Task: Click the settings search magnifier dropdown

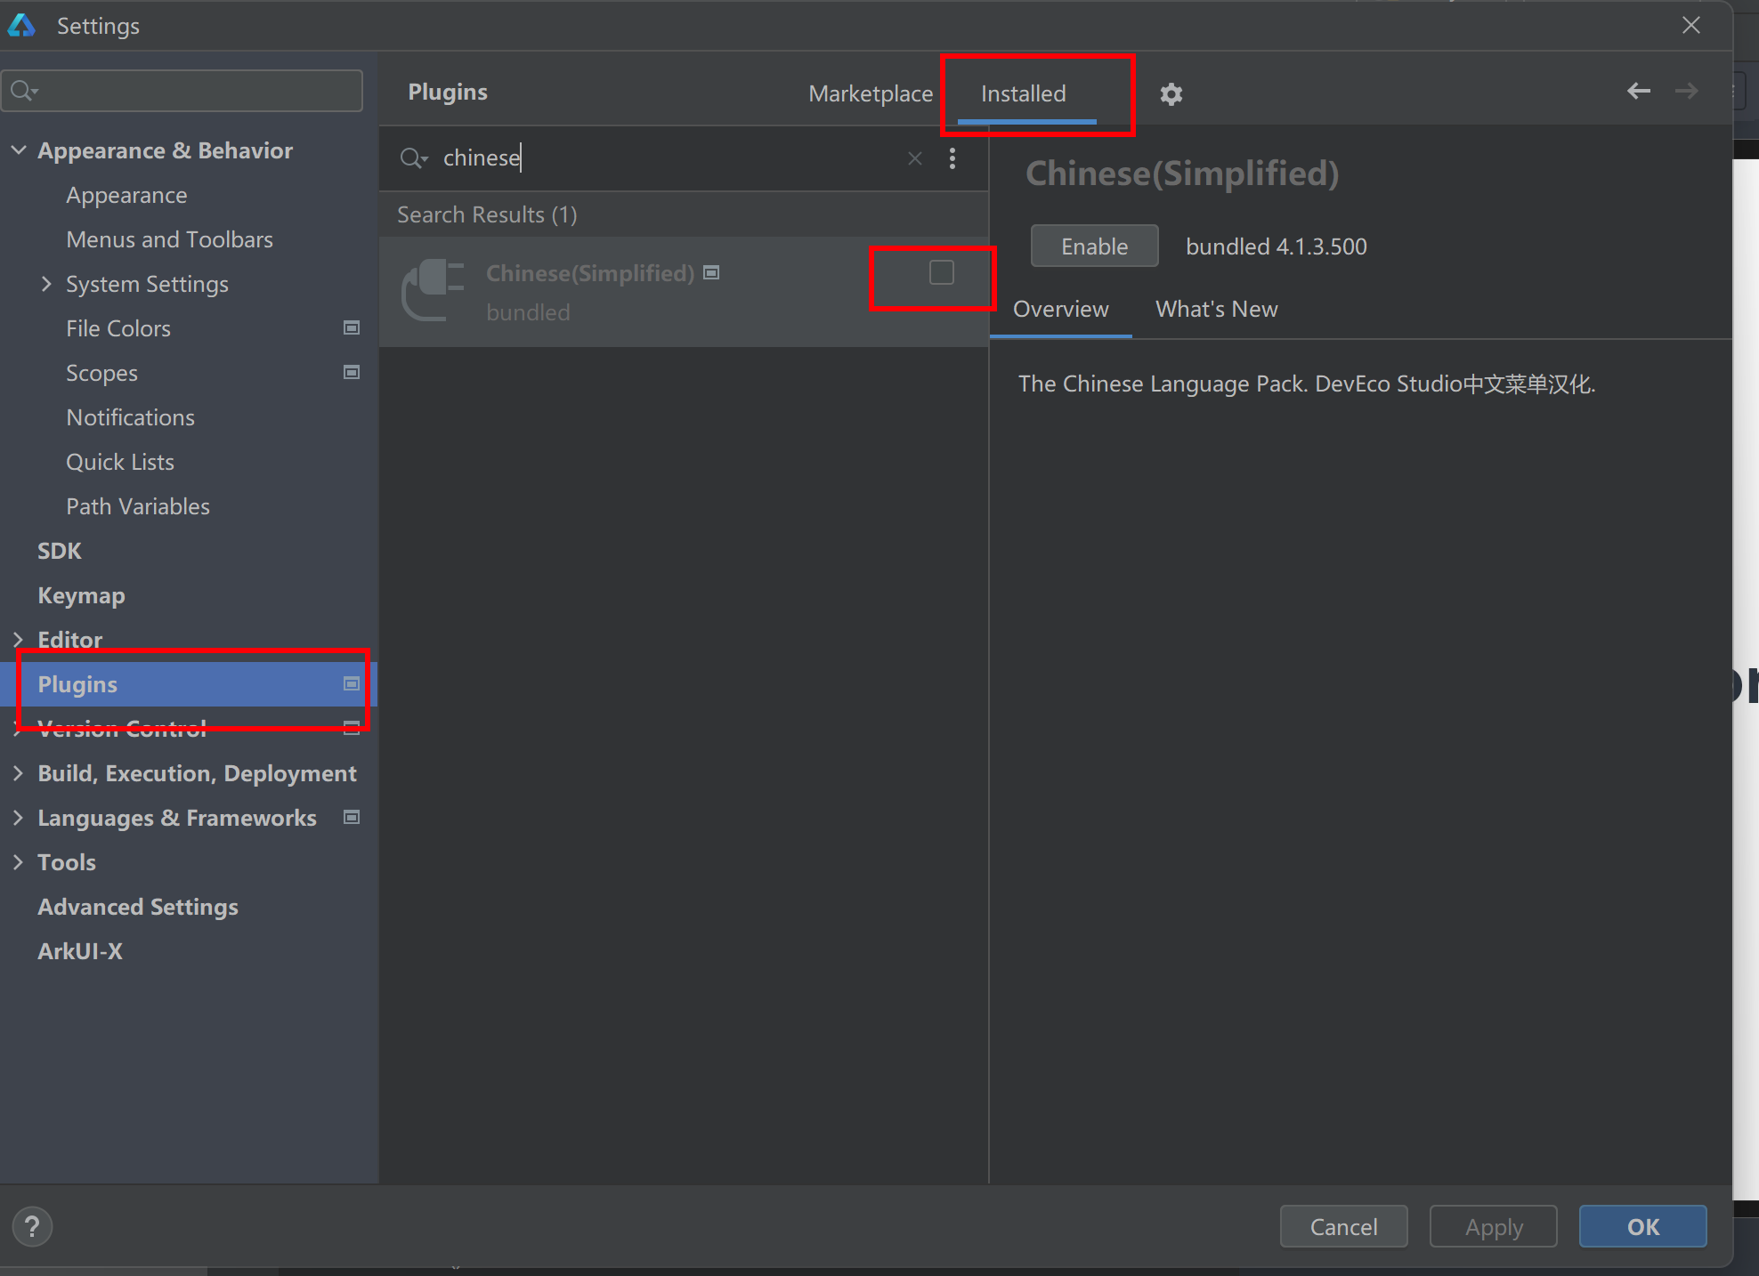Action: click(24, 91)
